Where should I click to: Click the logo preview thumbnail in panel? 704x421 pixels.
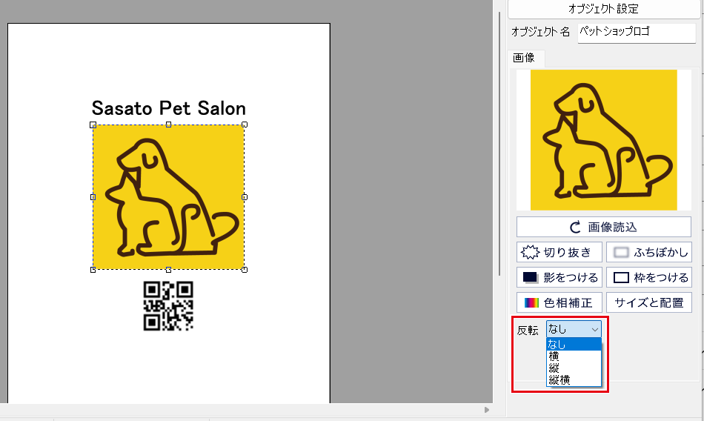tap(603, 140)
